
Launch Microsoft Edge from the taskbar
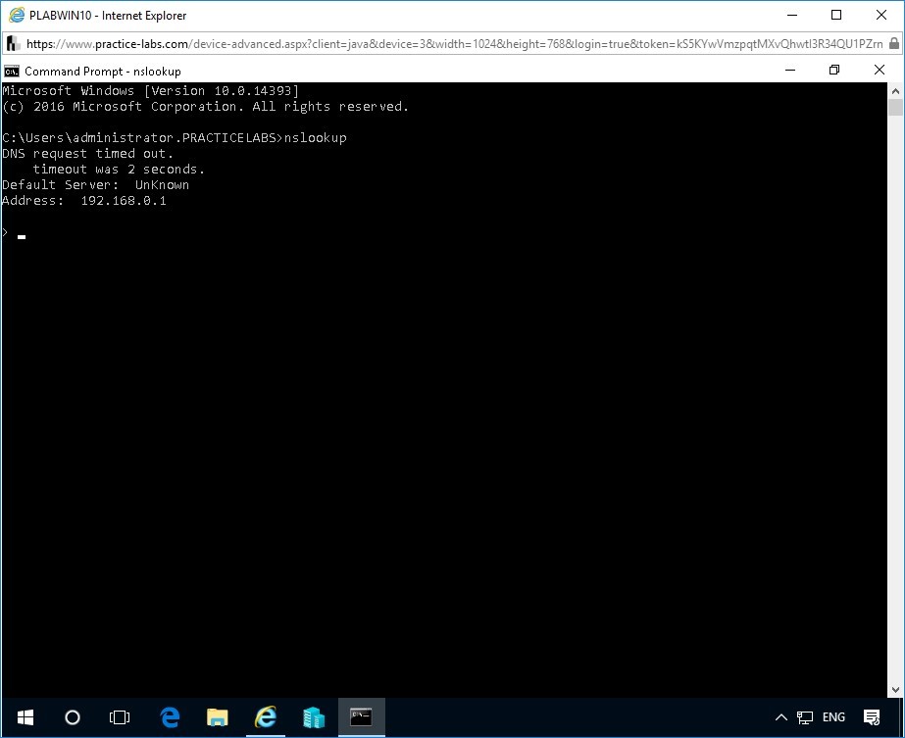click(x=170, y=717)
